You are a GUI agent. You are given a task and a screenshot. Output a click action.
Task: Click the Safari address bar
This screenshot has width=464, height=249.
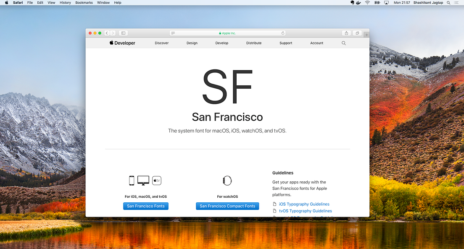pyautogui.click(x=227, y=33)
